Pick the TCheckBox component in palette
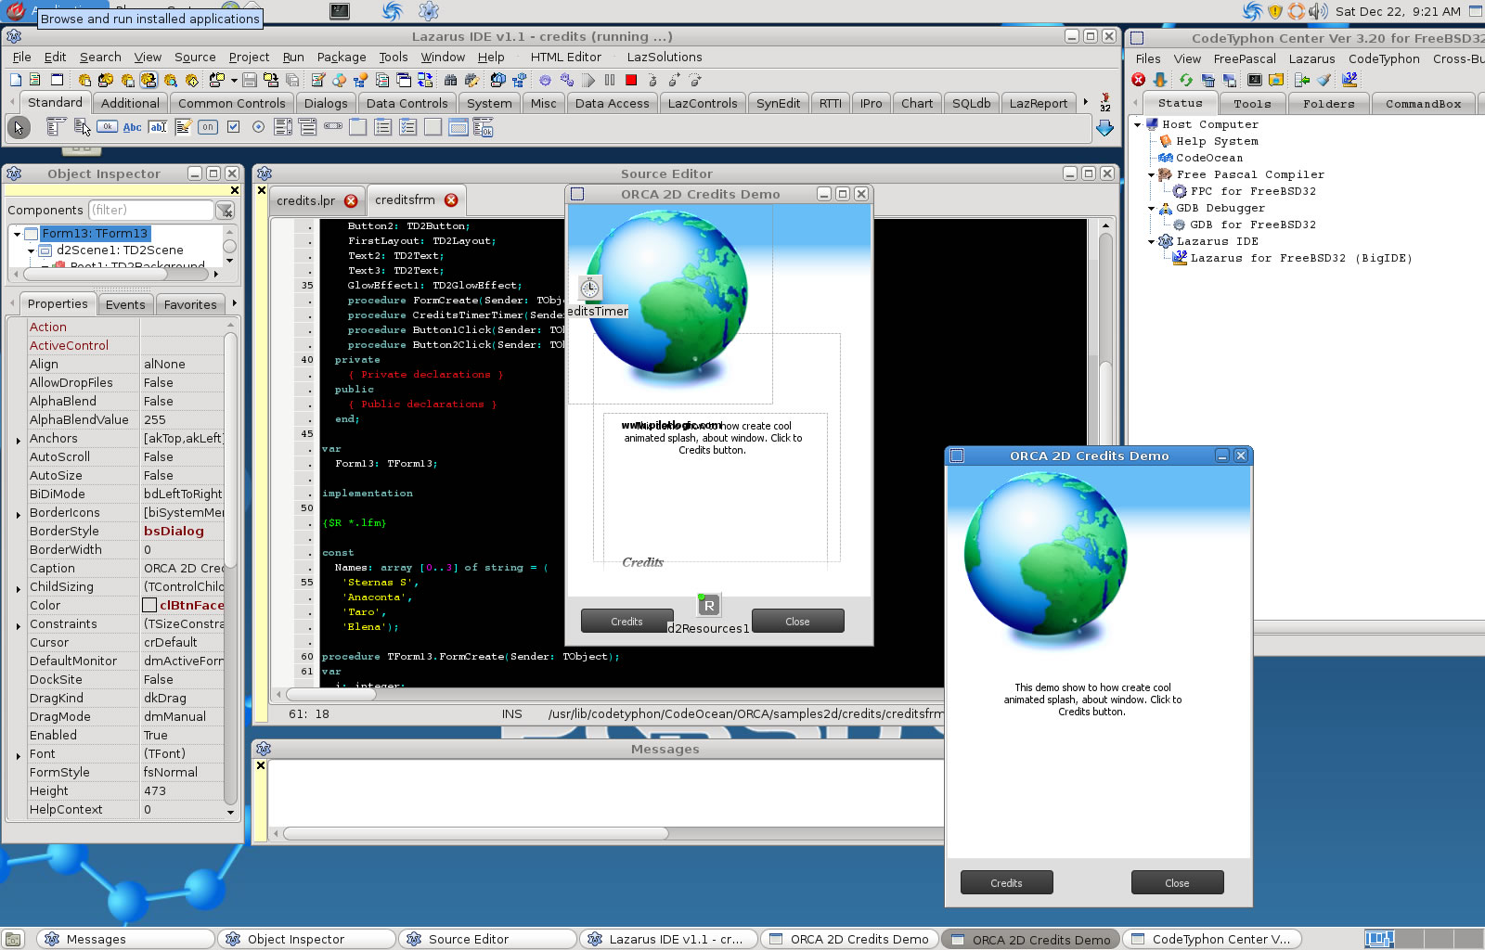 (233, 127)
